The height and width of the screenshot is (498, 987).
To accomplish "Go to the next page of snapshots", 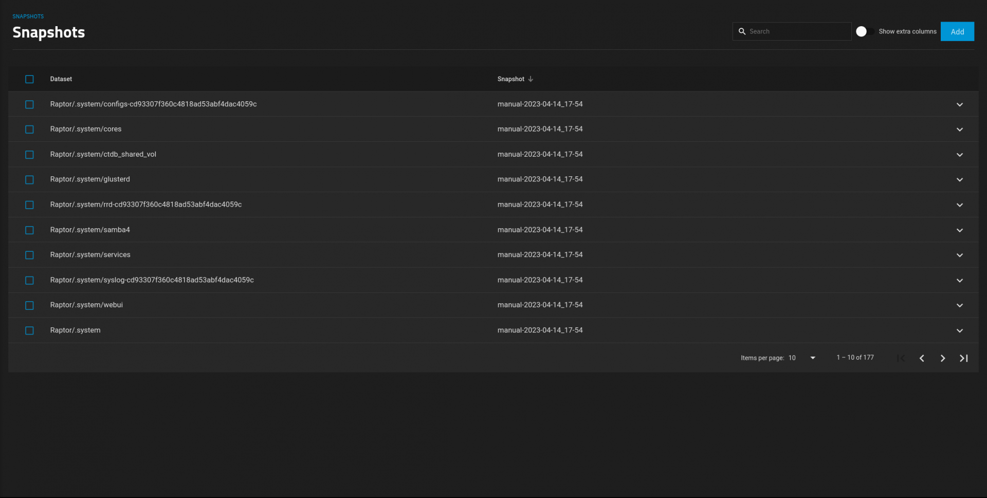I will (x=942, y=358).
